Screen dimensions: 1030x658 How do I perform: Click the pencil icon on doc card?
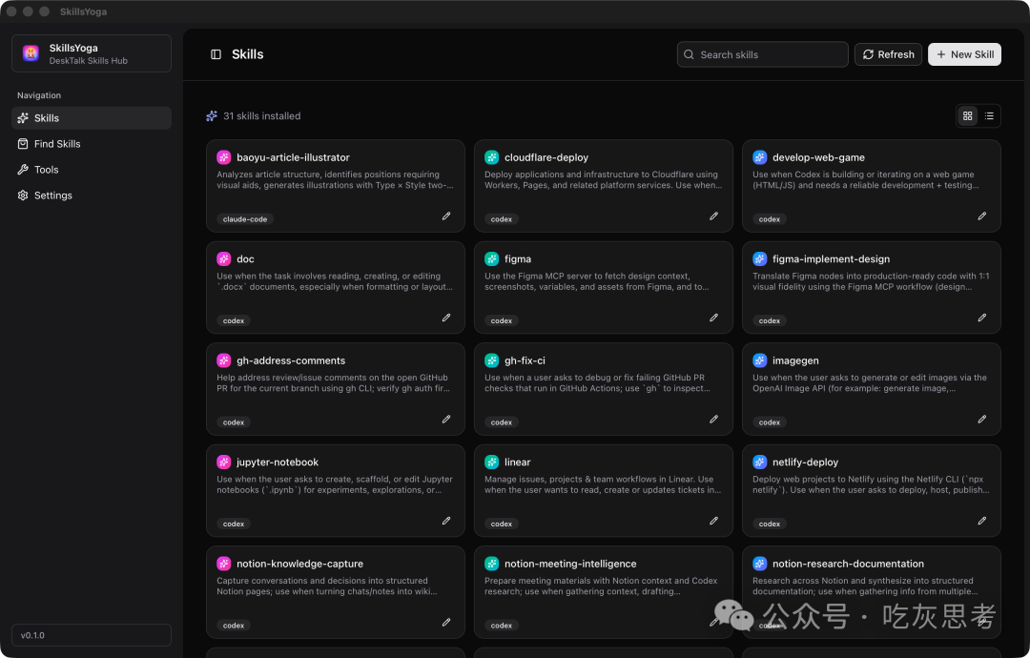tap(446, 318)
